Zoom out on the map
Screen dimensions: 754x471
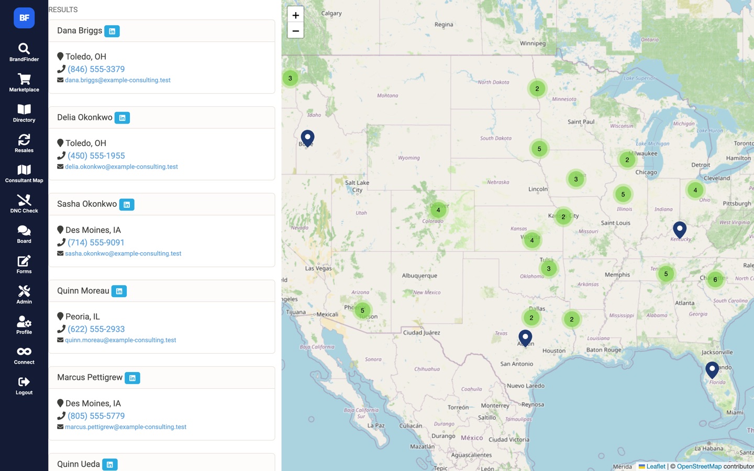296,31
